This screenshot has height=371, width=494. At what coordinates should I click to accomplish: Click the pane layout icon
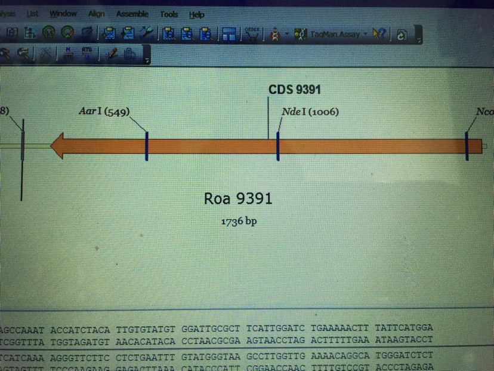pos(229,34)
